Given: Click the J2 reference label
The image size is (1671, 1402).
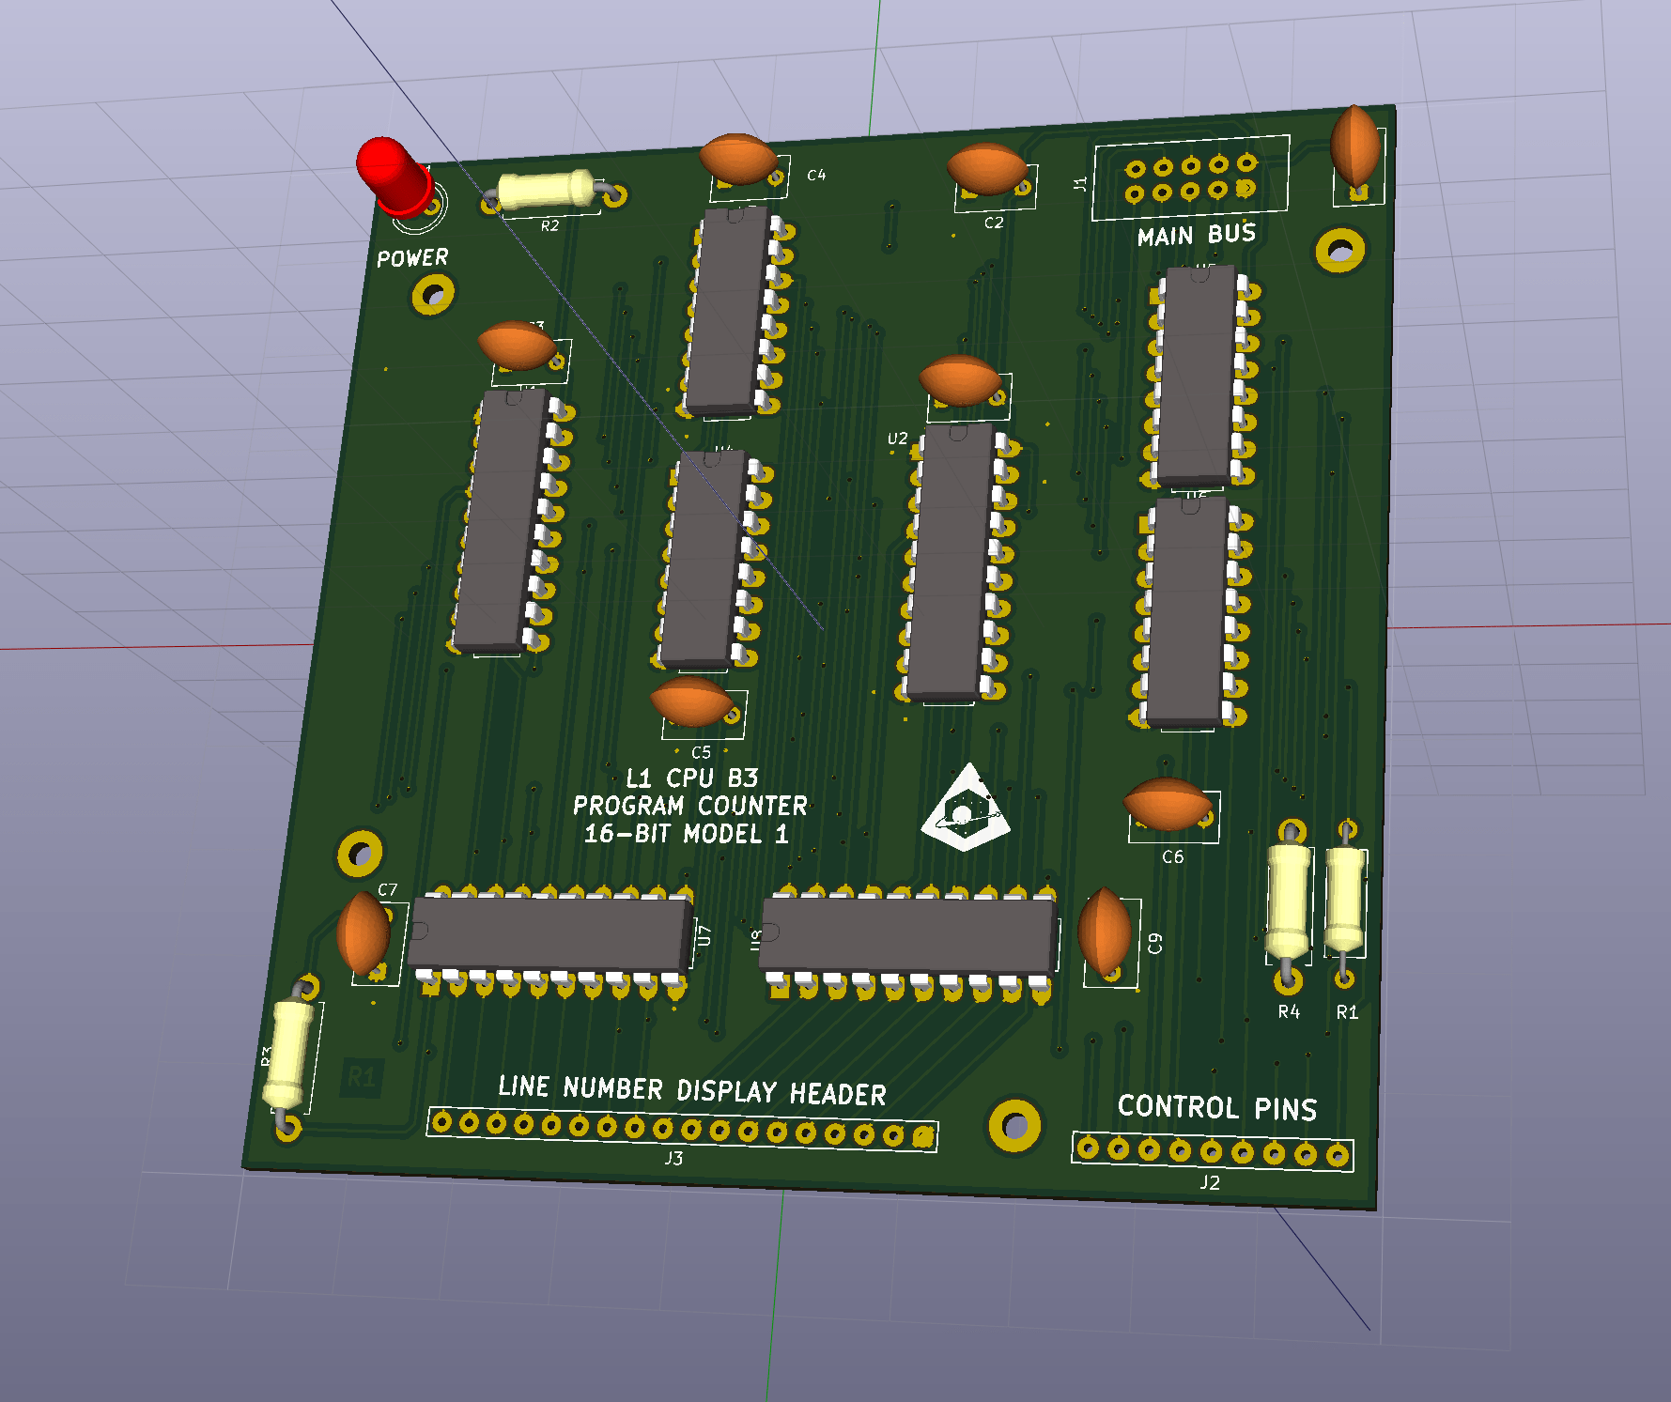Looking at the screenshot, I should 1210,1182.
